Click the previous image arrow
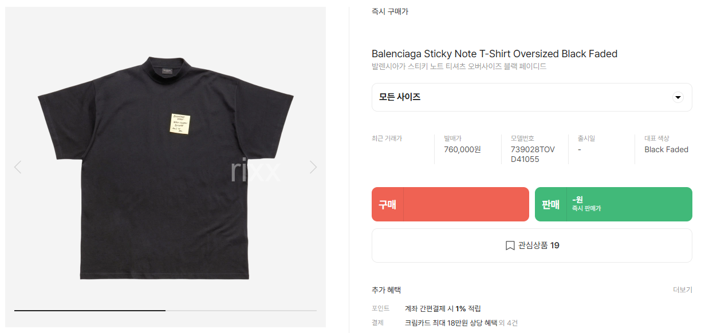Image resolution: width=709 pixels, height=333 pixels. [18, 167]
